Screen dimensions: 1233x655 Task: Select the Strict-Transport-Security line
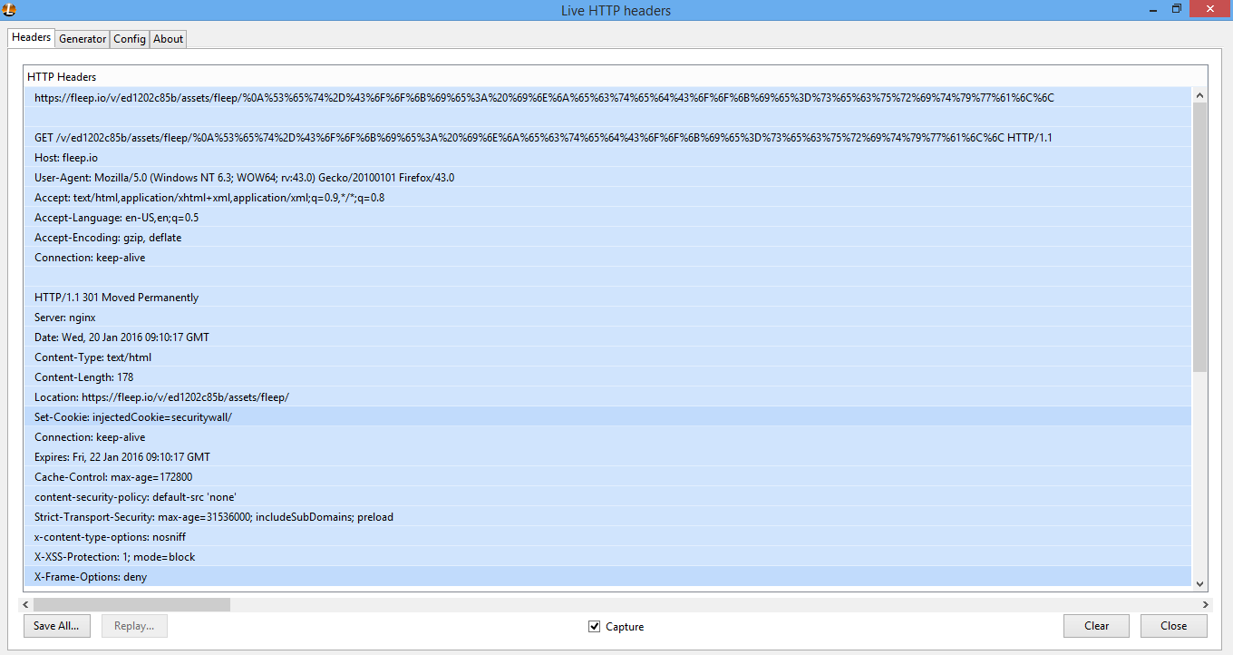click(x=607, y=517)
